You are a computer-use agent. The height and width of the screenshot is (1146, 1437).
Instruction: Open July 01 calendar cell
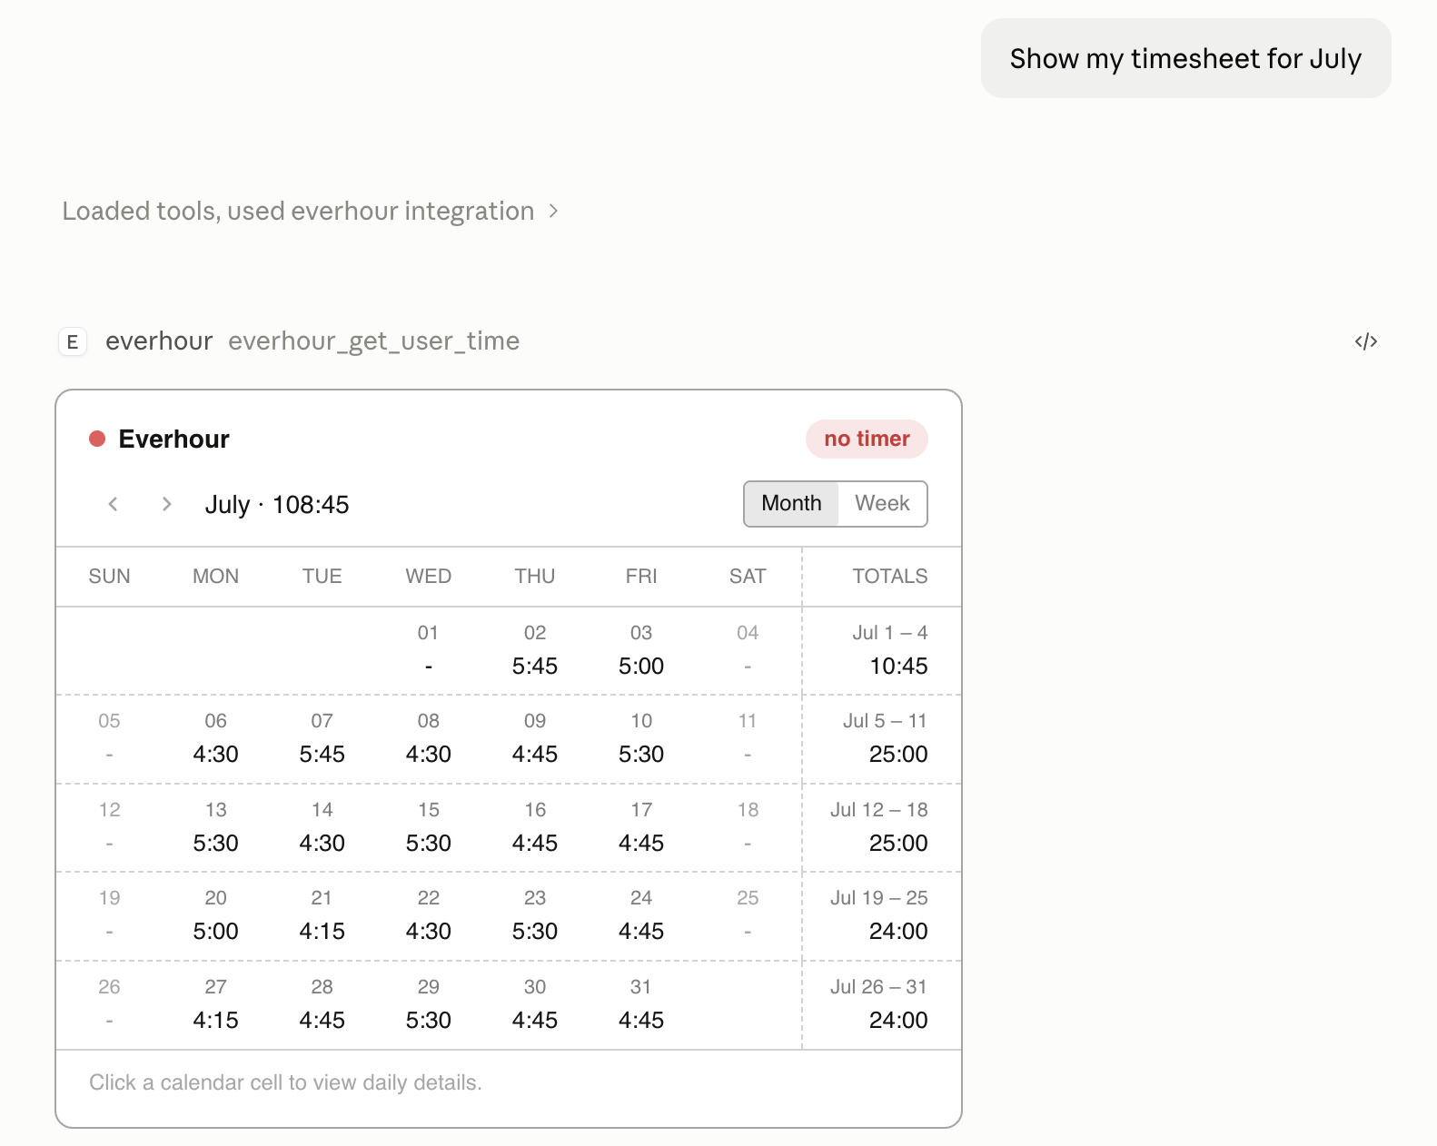428,650
